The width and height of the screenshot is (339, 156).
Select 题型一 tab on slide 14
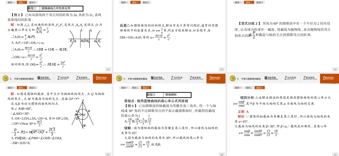pyautogui.click(x=11, y=2)
